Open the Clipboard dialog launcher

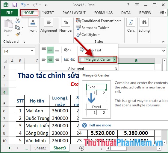[24, 42]
